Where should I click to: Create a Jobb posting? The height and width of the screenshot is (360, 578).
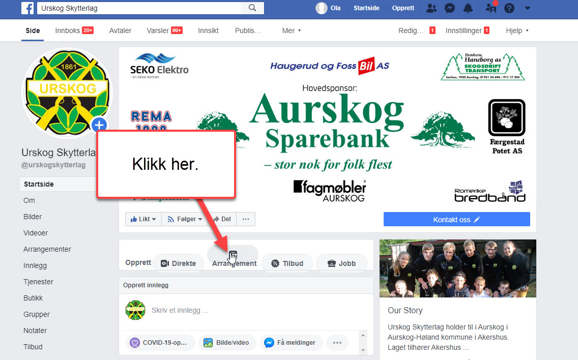point(342,263)
